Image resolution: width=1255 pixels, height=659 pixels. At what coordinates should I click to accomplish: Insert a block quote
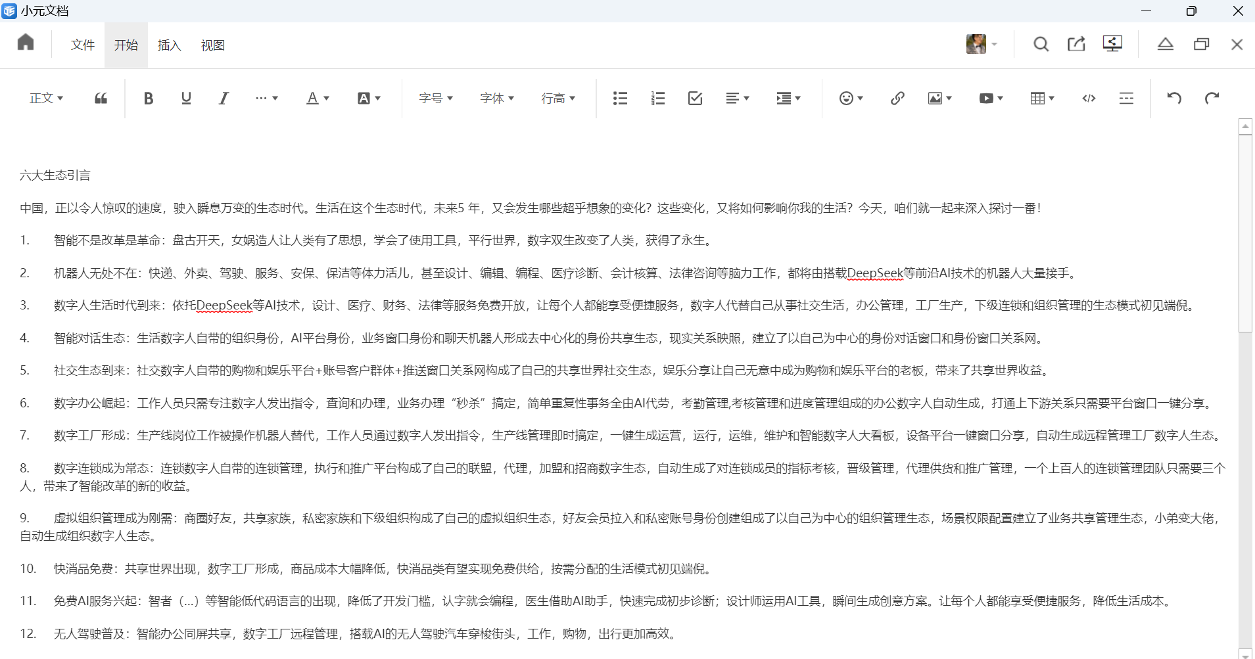click(x=101, y=99)
